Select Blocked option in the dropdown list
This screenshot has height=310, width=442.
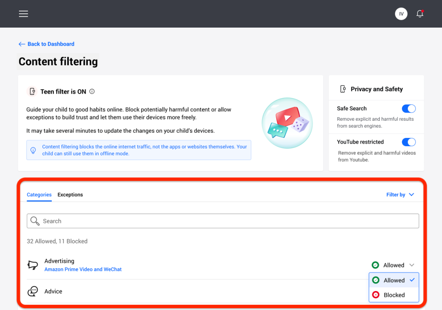point(394,295)
